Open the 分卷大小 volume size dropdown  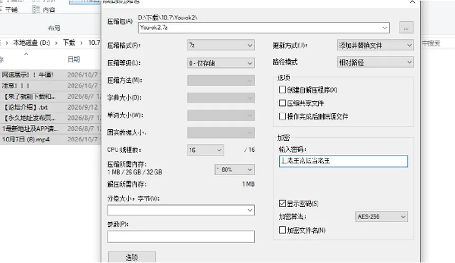click(181, 210)
